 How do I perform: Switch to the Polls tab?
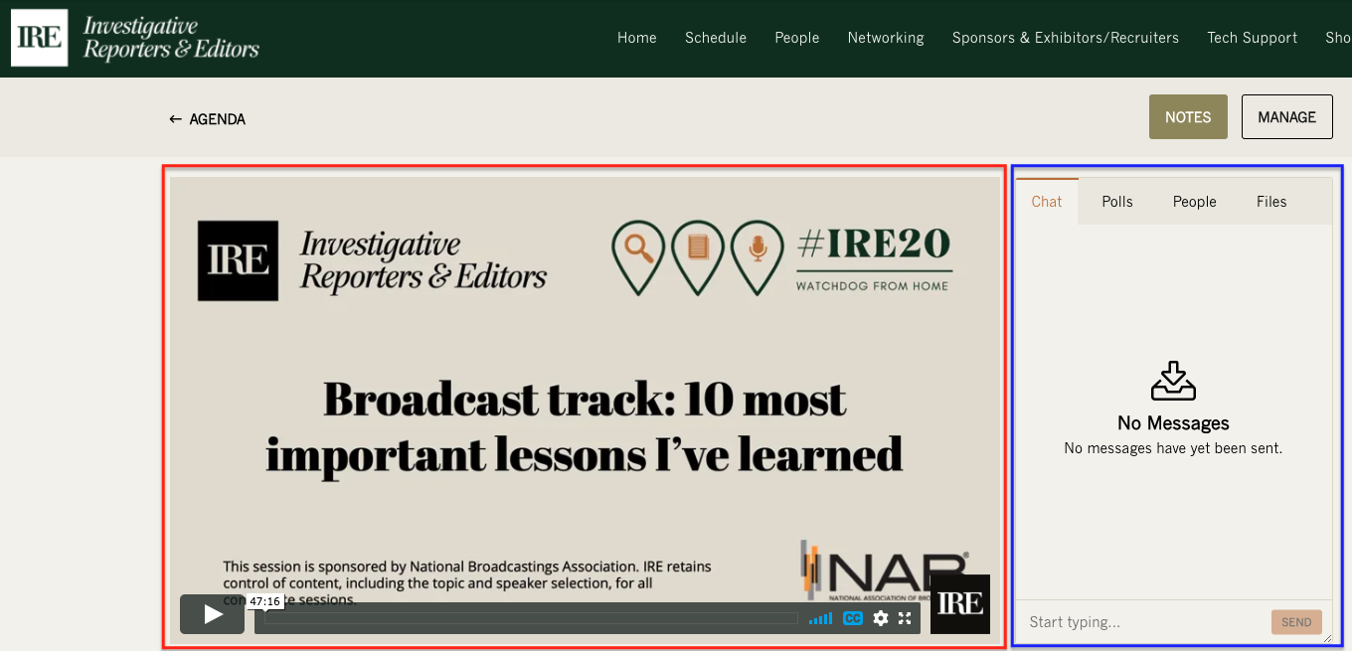point(1117,202)
